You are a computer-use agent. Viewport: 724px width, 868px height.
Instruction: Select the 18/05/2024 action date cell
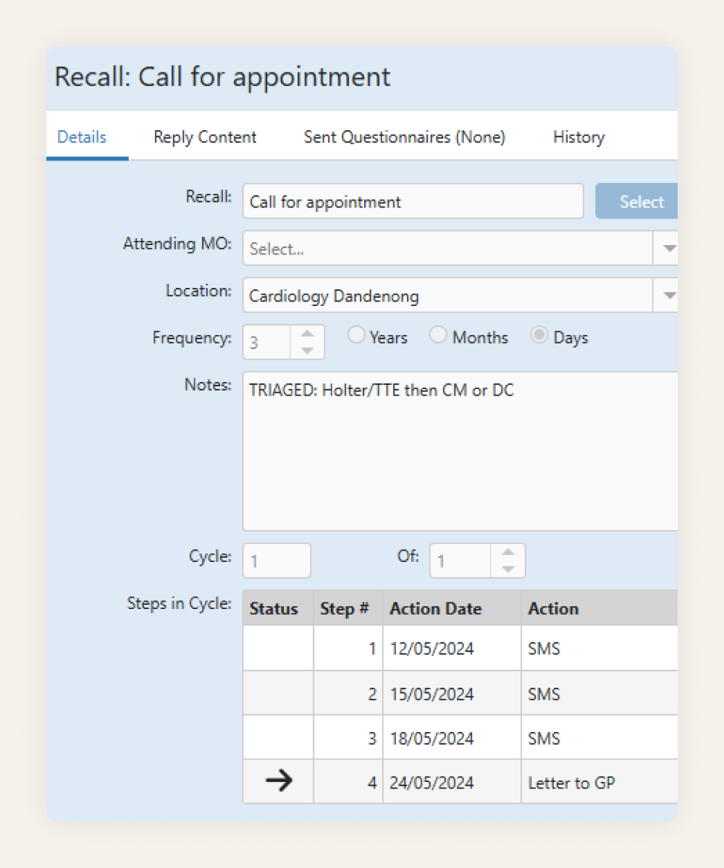(452, 738)
